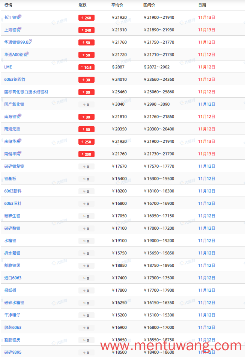Select the range ¥21890~21930

click(159, 30)
